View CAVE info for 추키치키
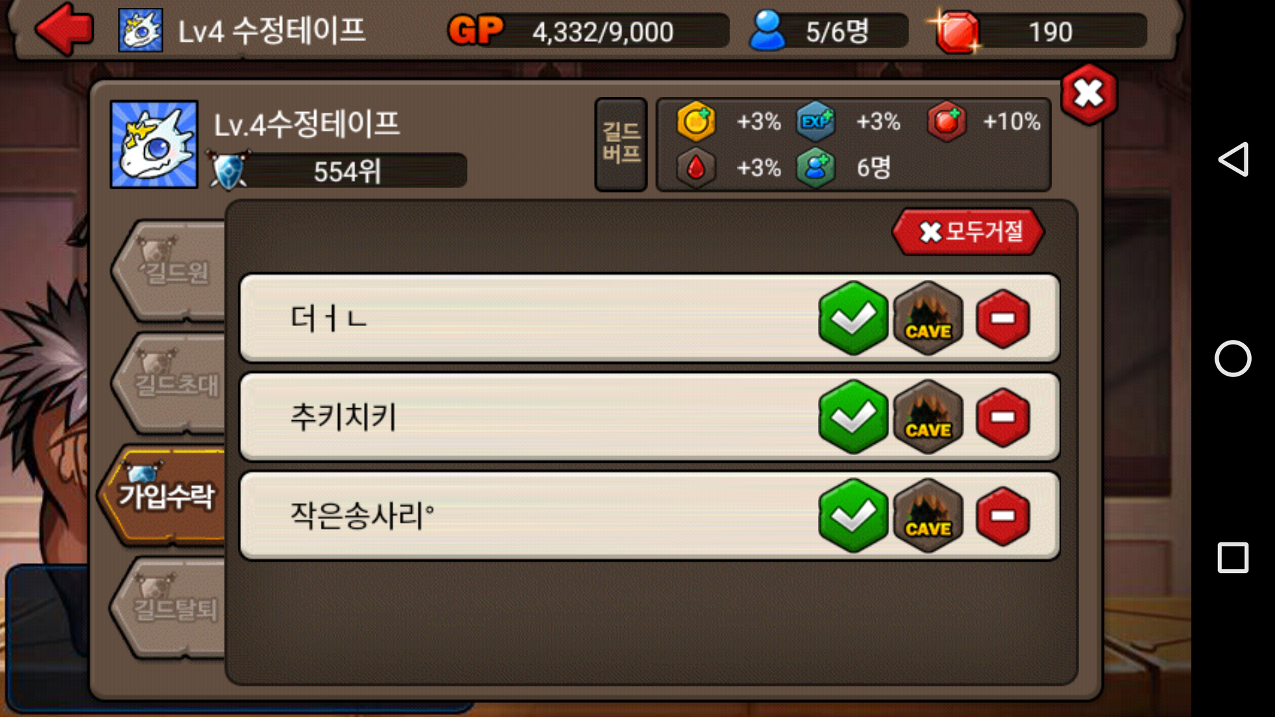This screenshot has height=717, width=1275. click(928, 417)
